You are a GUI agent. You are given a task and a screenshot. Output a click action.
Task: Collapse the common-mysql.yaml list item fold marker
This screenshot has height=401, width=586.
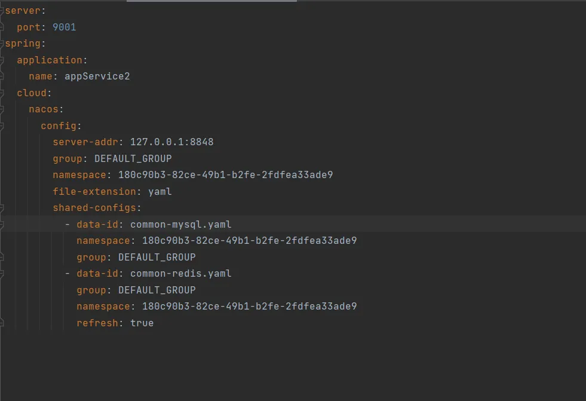(x=2, y=225)
